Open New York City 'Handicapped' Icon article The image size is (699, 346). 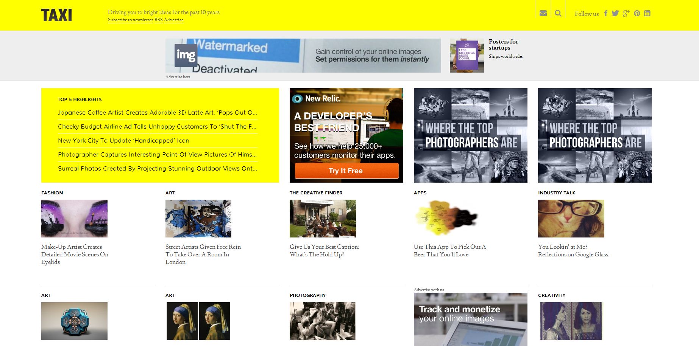click(123, 140)
